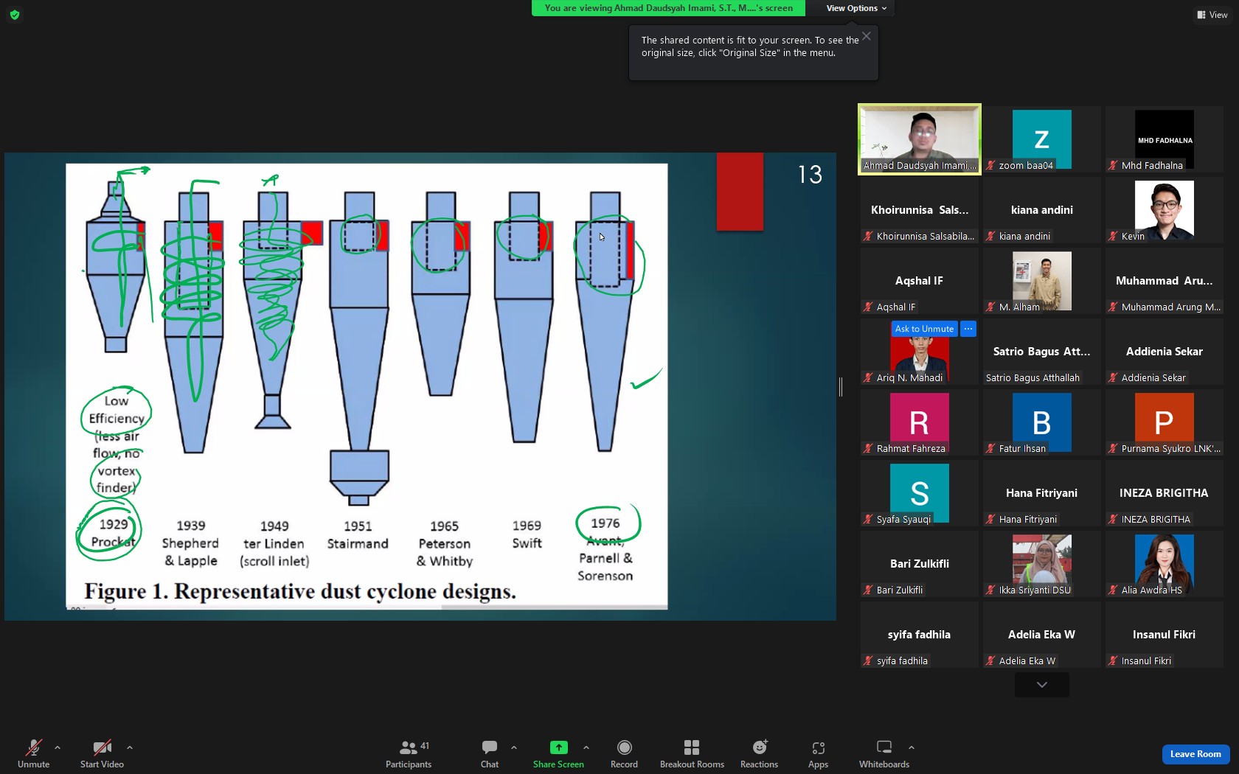Open the View layout menu
Screen dimensions: 1239x774
pyautogui.click(x=1213, y=15)
